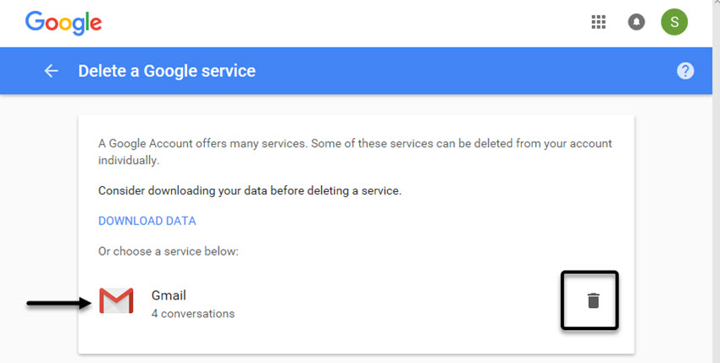Click the Google logo
The image size is (720, 363).
pos(64,23)
